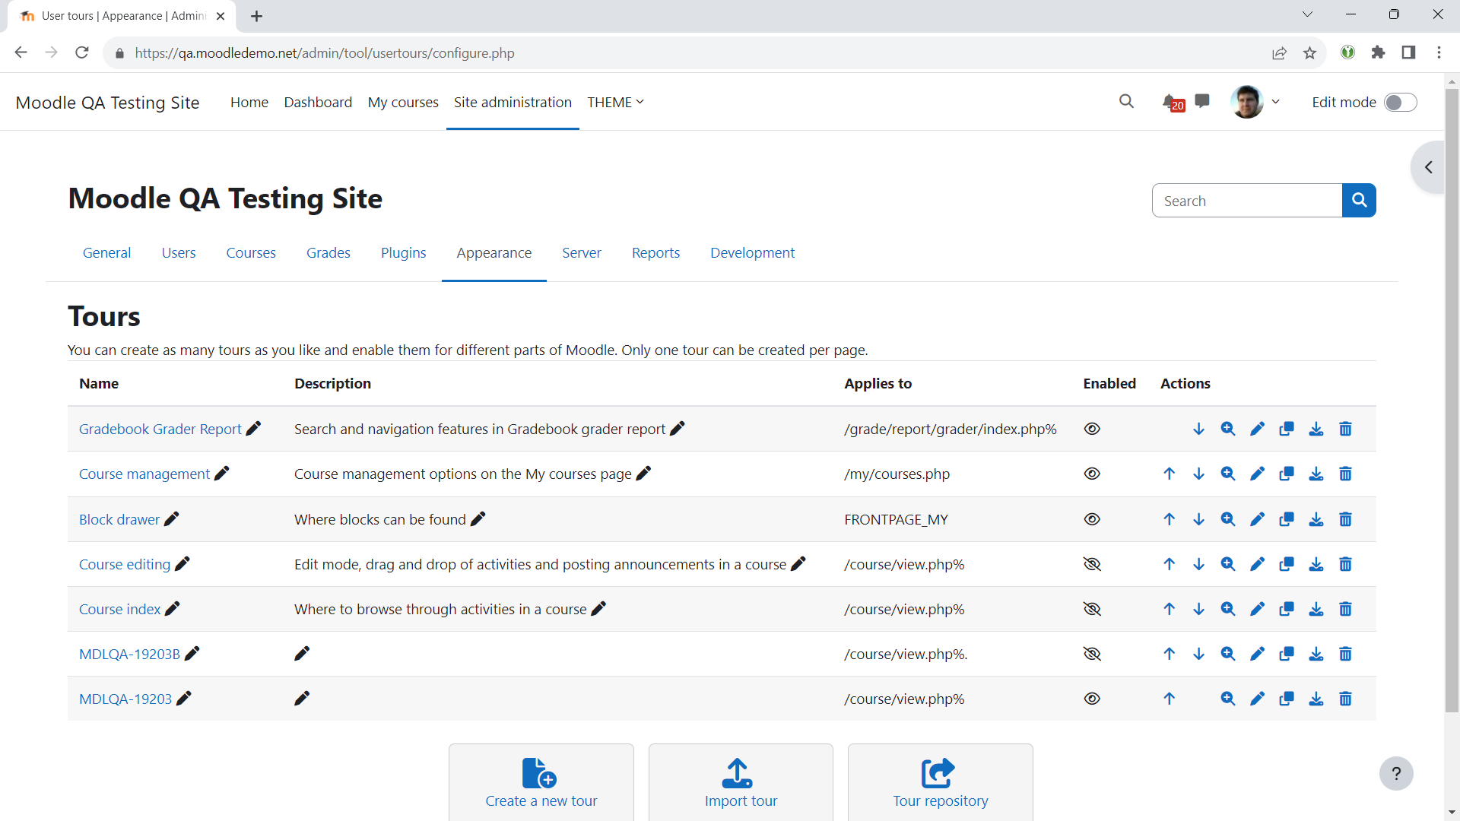Duplicate the Course management tour

point(1287,474)
